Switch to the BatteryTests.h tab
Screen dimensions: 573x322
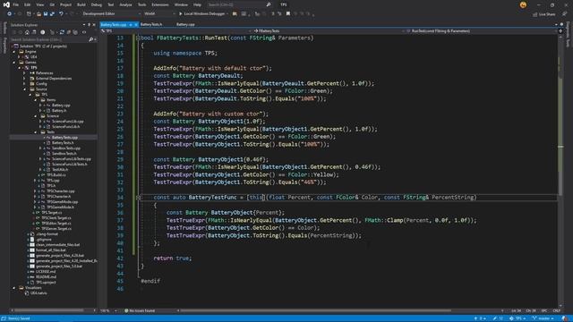coord(151,24)
